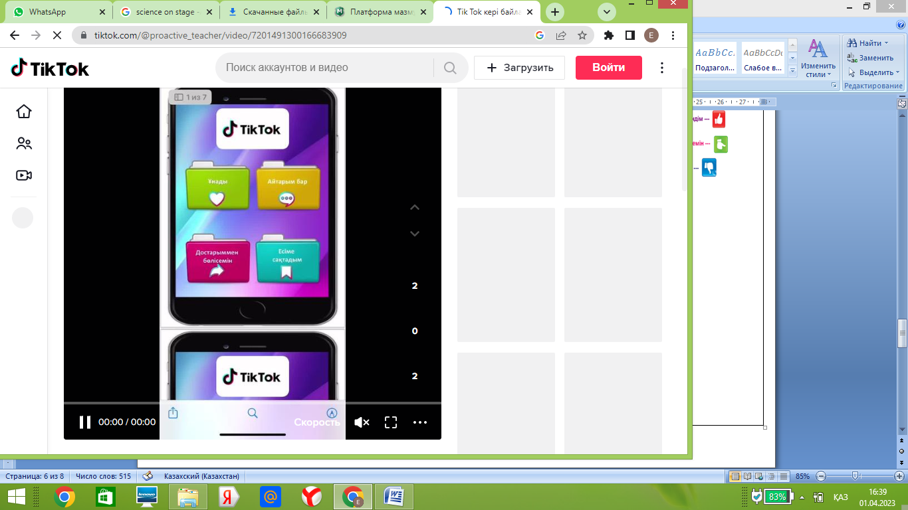Click Казахский (Казахстан) language in status bar
The image size is (908, 510).
tap(201, 476)
